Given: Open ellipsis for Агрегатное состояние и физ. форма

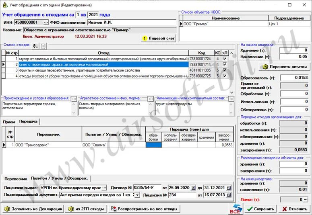Looking at the screenshot, I should (151, 99).
